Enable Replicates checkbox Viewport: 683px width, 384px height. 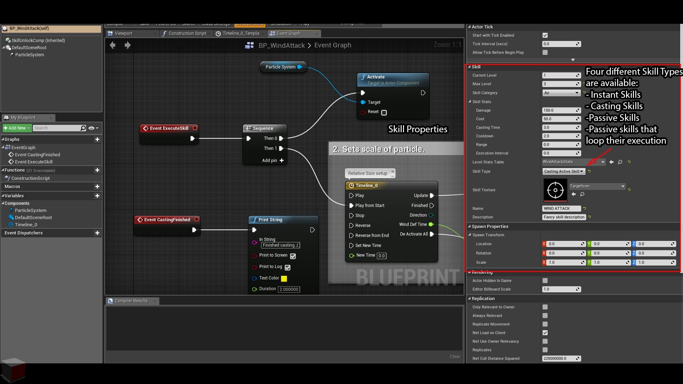pyautogui.click(x=545, y=350)
